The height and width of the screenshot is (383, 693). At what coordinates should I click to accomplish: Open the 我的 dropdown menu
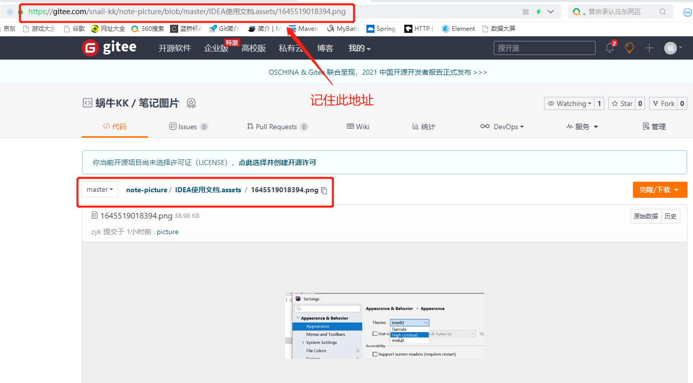click(x=359, y=48)
